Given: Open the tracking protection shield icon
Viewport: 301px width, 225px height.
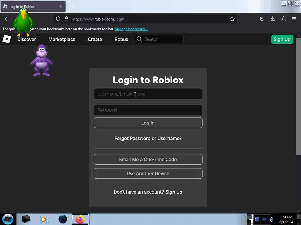Looking at the screenshot, I should click(58, 19).
